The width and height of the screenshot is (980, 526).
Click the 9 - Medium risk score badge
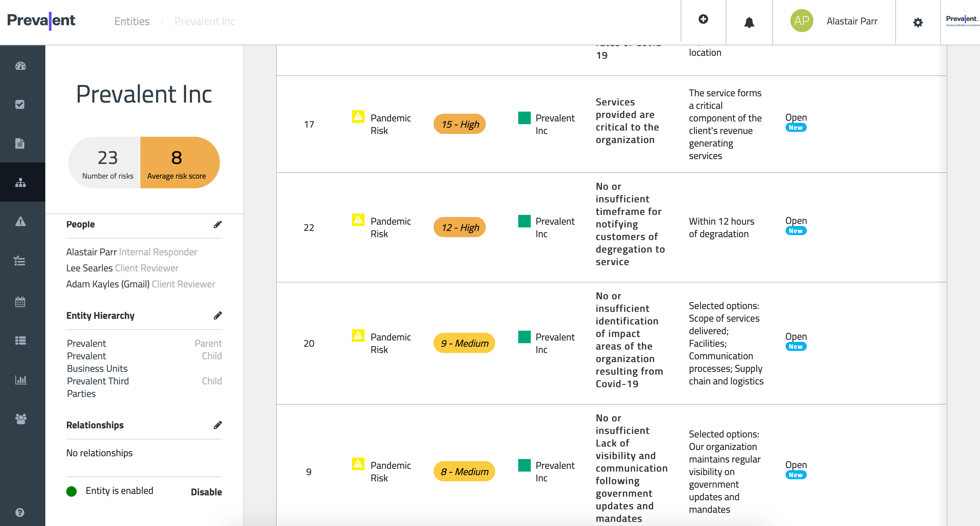point(464,343)
